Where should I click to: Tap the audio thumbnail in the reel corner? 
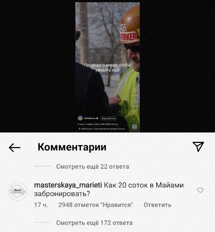click(134, 127)
